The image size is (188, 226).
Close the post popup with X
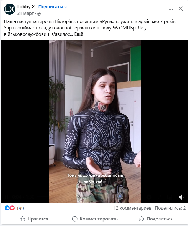pyautogui.click(x=181, y=9)
